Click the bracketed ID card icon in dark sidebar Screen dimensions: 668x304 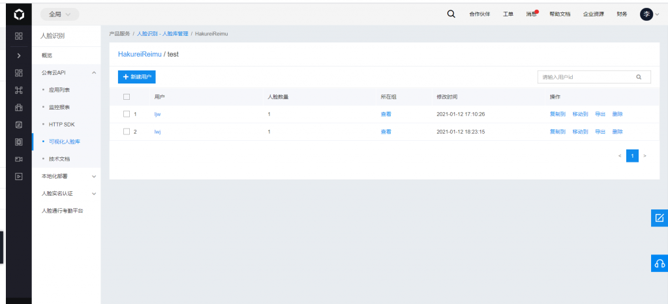pyautogui.click(x=19, y=142)
